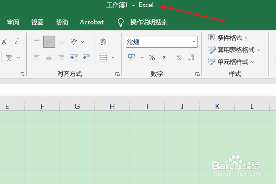
Task: Select column G header
Action: pos(77,106)
